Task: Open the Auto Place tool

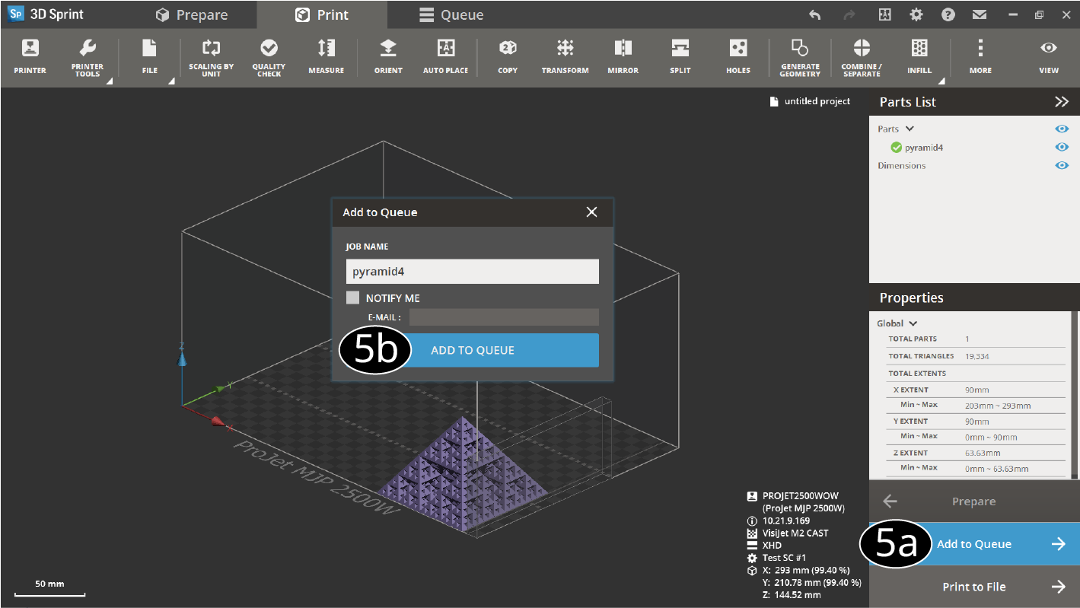Action: (x=444, y=56)
